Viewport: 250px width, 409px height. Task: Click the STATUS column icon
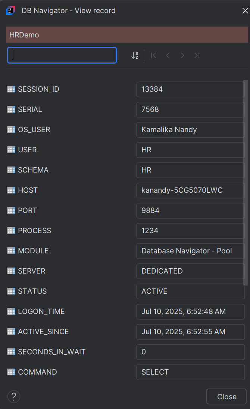point(11,291)
